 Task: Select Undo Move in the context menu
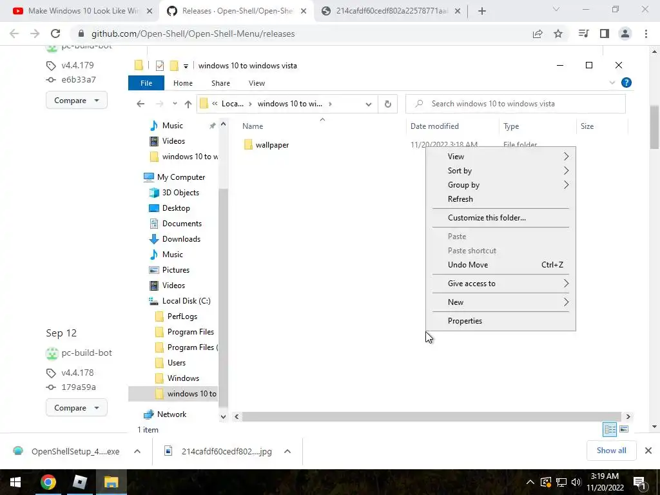[500, 265]
